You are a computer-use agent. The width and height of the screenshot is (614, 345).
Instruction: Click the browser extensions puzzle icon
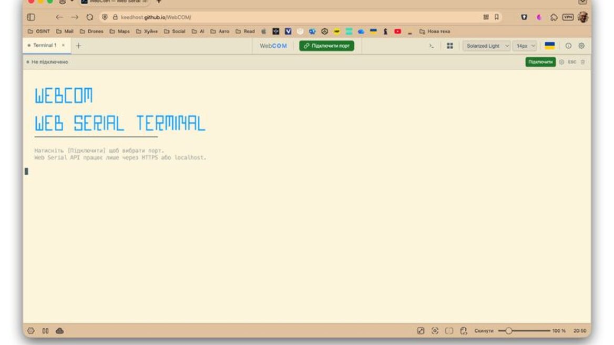click(554, 17)
